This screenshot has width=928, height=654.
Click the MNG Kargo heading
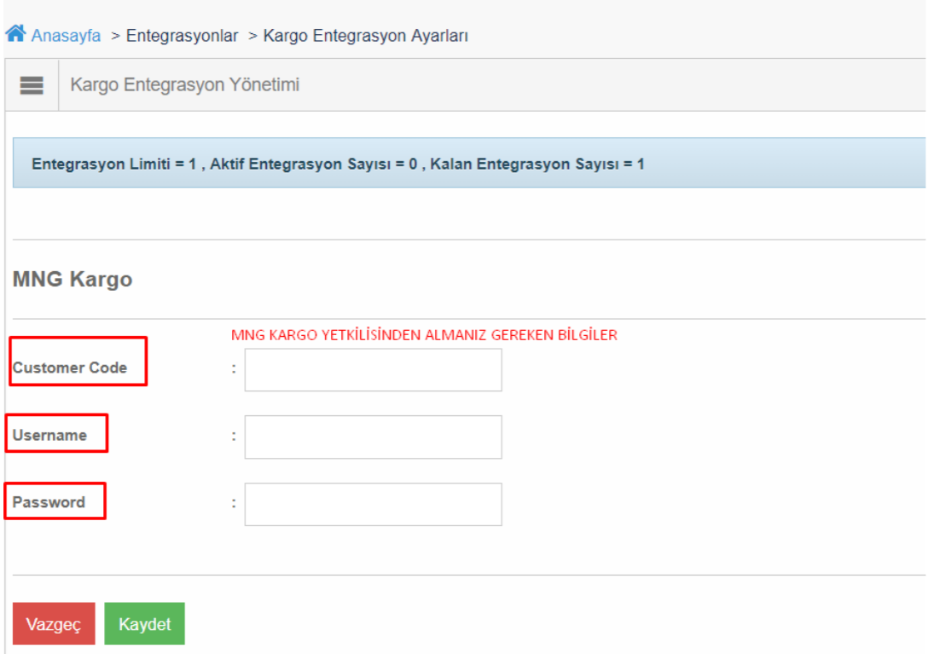[72, 279]
